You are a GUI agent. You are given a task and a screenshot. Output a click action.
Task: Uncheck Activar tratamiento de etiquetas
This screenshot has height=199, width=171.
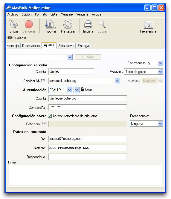click(x=50, y=116)
